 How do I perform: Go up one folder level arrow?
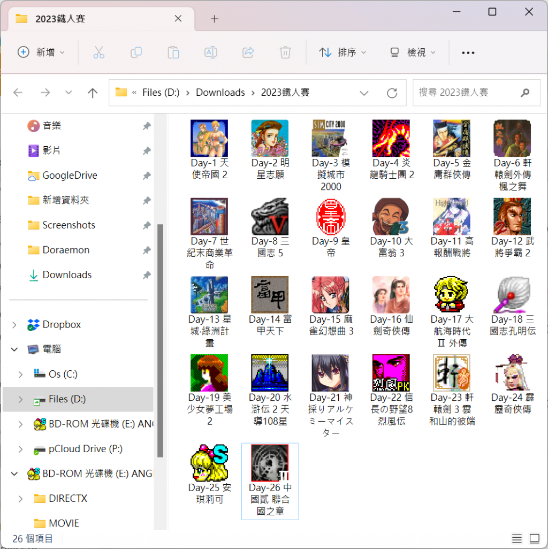click(x=93, y=93)
